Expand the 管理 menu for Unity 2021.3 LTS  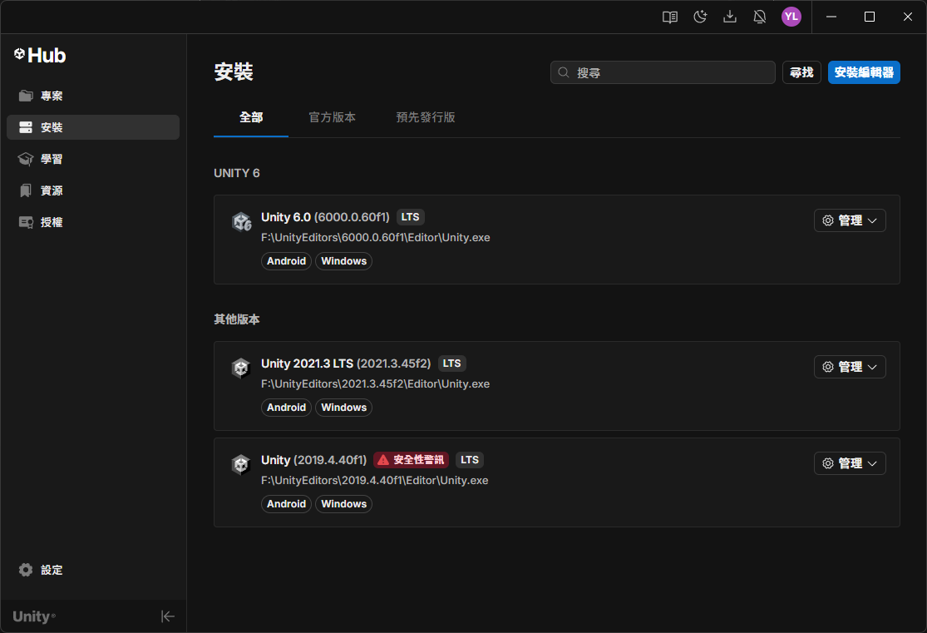849,367
